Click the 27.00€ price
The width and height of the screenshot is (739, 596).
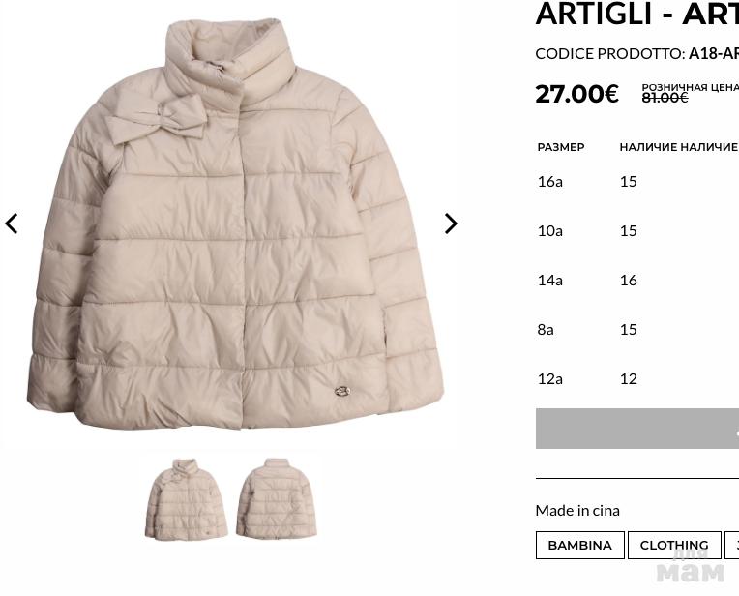576,93
